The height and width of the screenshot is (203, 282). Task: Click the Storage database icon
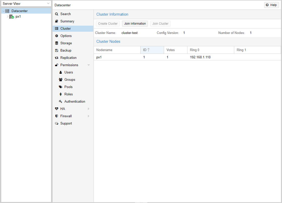point(57,43)
